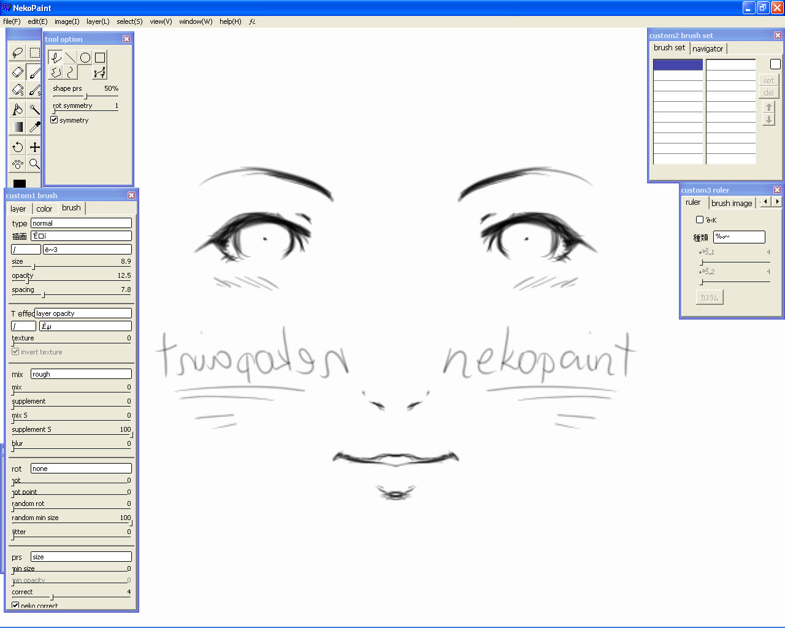
Task: Open the brush type dropdown showing normal
Action: 81,223
